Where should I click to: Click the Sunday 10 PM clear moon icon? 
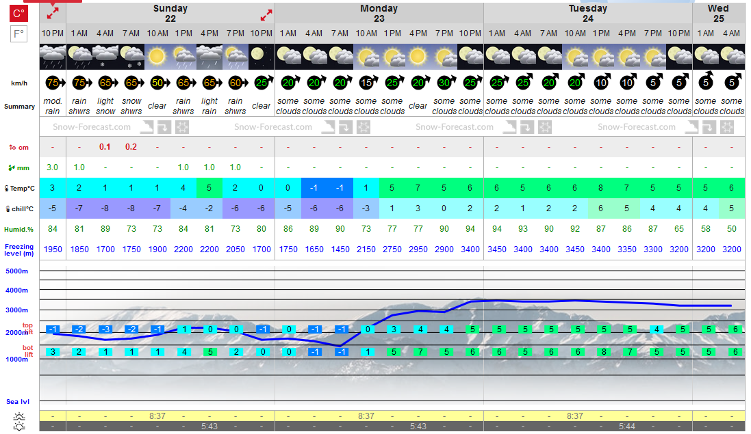[x=261, y=57]
